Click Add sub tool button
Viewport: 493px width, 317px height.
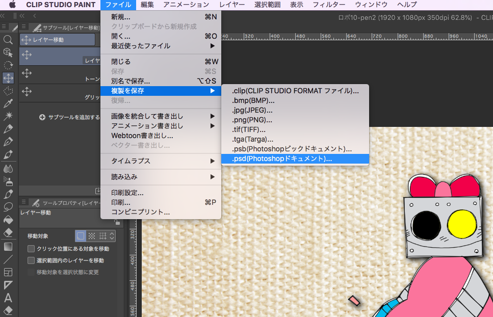(x=69, y=117)
